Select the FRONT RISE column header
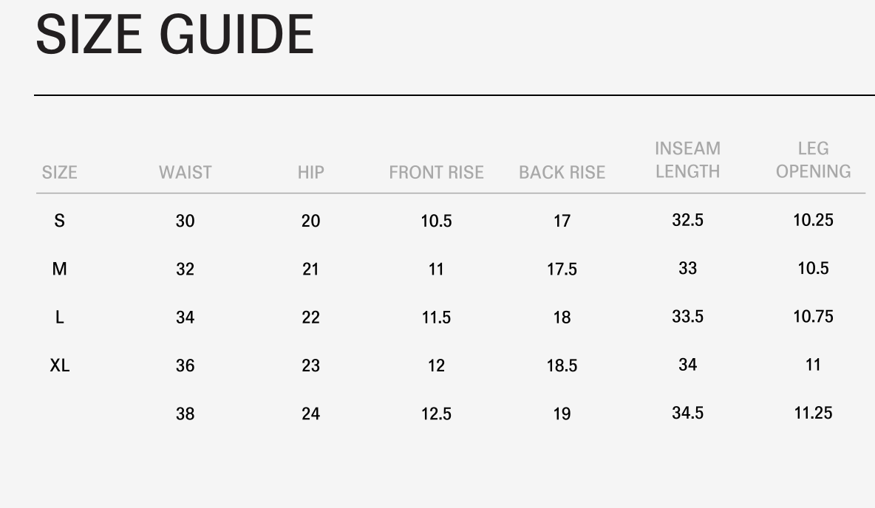 click(x=436, y=173)
